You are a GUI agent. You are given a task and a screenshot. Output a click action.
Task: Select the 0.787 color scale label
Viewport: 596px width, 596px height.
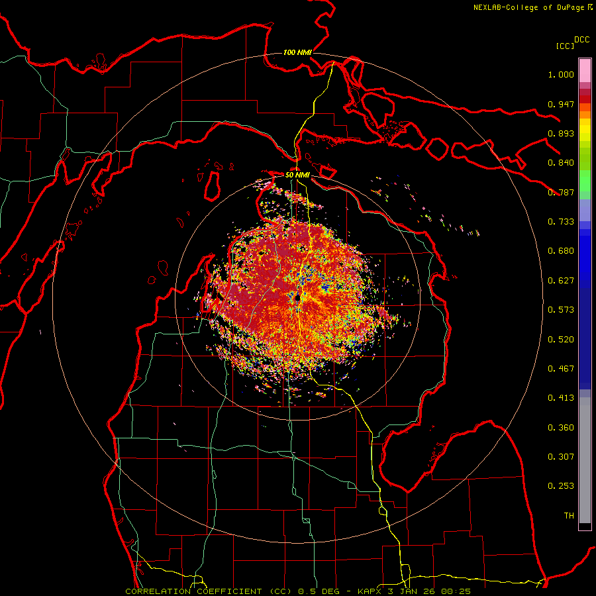click(x=561, y=192)
